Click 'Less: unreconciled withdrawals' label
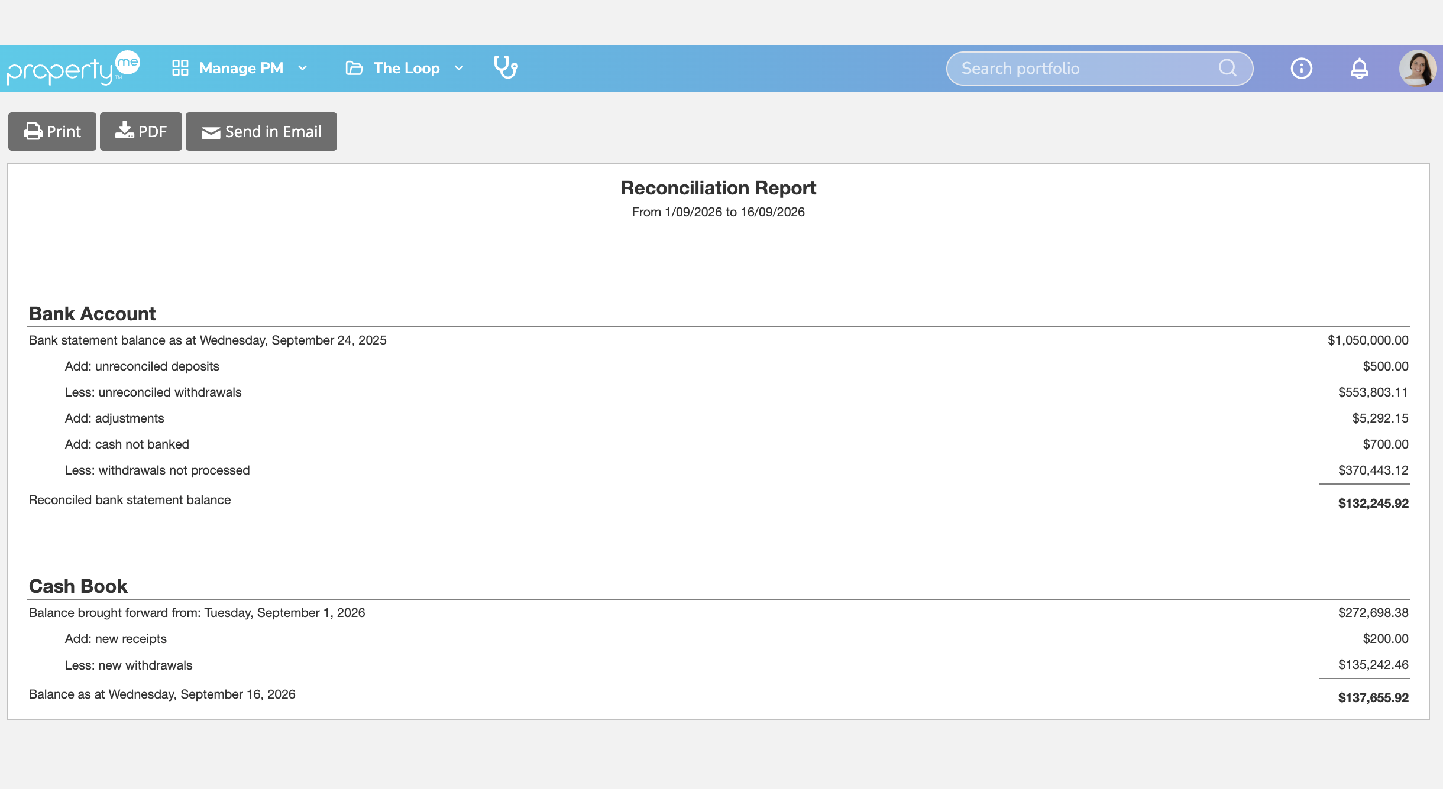This screenshot has width=1443, height=789. pyautogui.click(x=153, y=392)
